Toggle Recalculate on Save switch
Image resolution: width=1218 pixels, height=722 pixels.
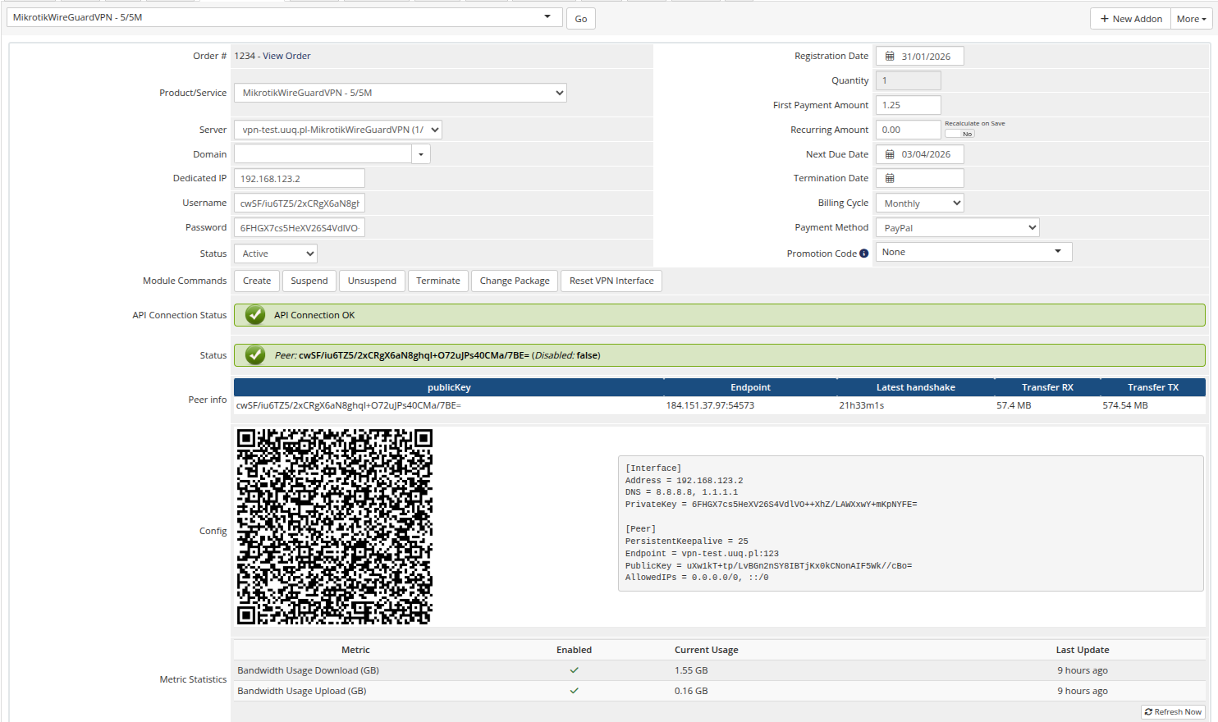[x=959, y=132]
